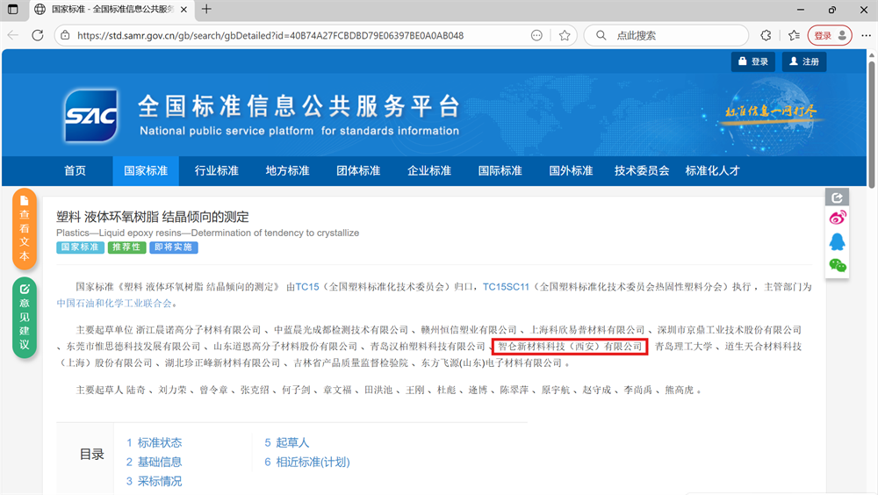Open the 国家标准 navigation tab
Screen dimensions: 878x495
pos(146,170)
